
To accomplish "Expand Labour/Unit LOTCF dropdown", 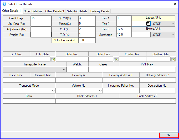I will (x=173, y=24).
